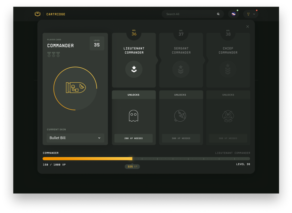Viewport: 292px width, 213px height.
Task: Click inside the Search All field
Action: point(193,14)
